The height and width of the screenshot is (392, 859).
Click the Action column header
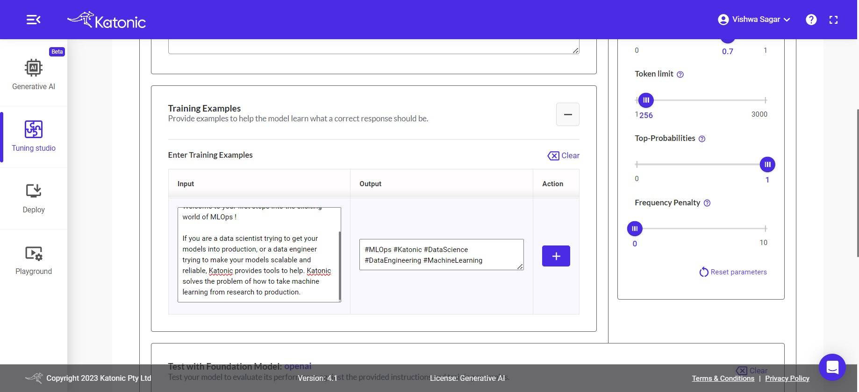point(552,184)
